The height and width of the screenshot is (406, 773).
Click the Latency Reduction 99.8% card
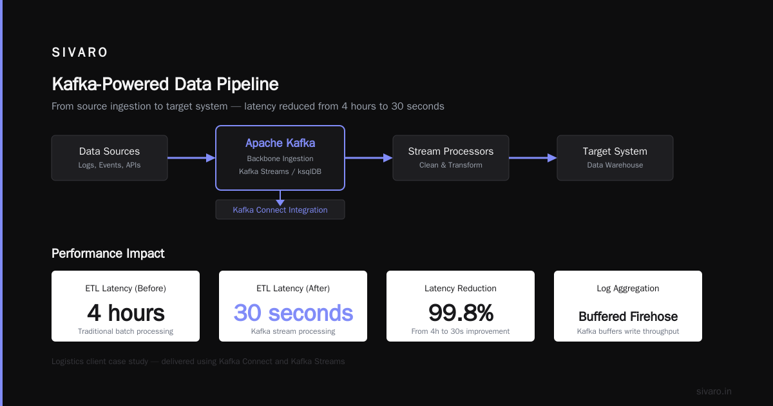tap(461, 306)
